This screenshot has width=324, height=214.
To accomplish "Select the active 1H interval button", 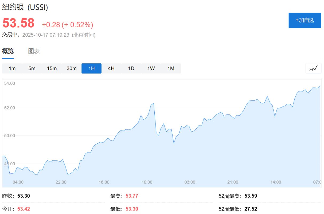I will [x=91, y=68].
